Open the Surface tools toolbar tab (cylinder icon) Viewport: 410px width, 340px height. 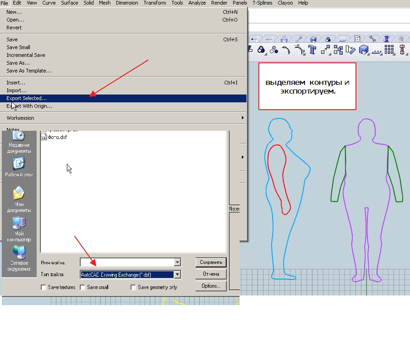point(284,39)
